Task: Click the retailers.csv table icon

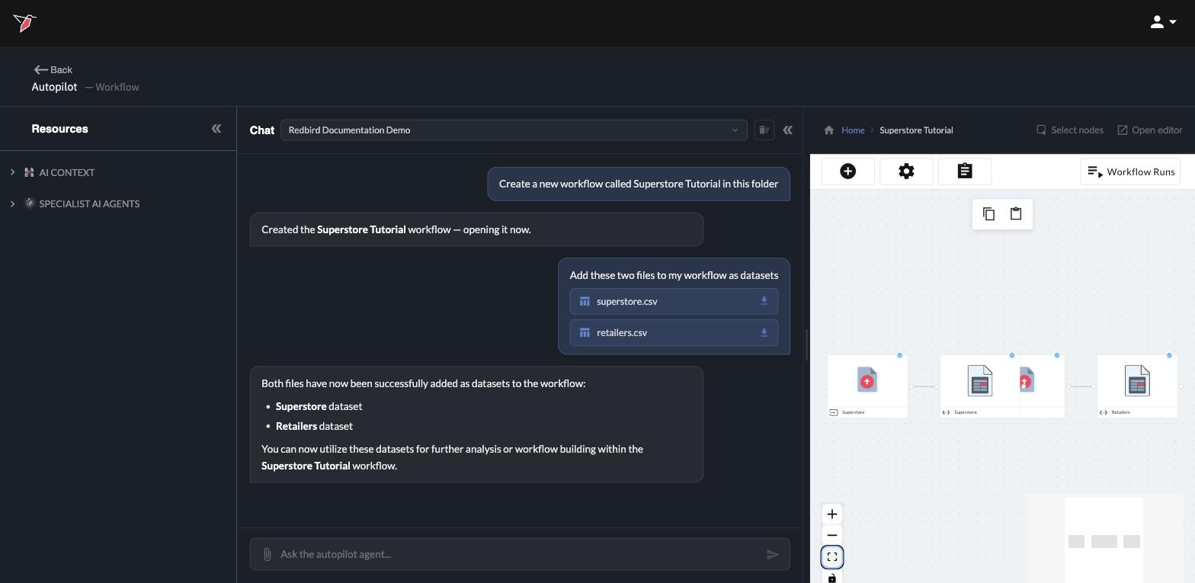Action: [x=585, y=332]
